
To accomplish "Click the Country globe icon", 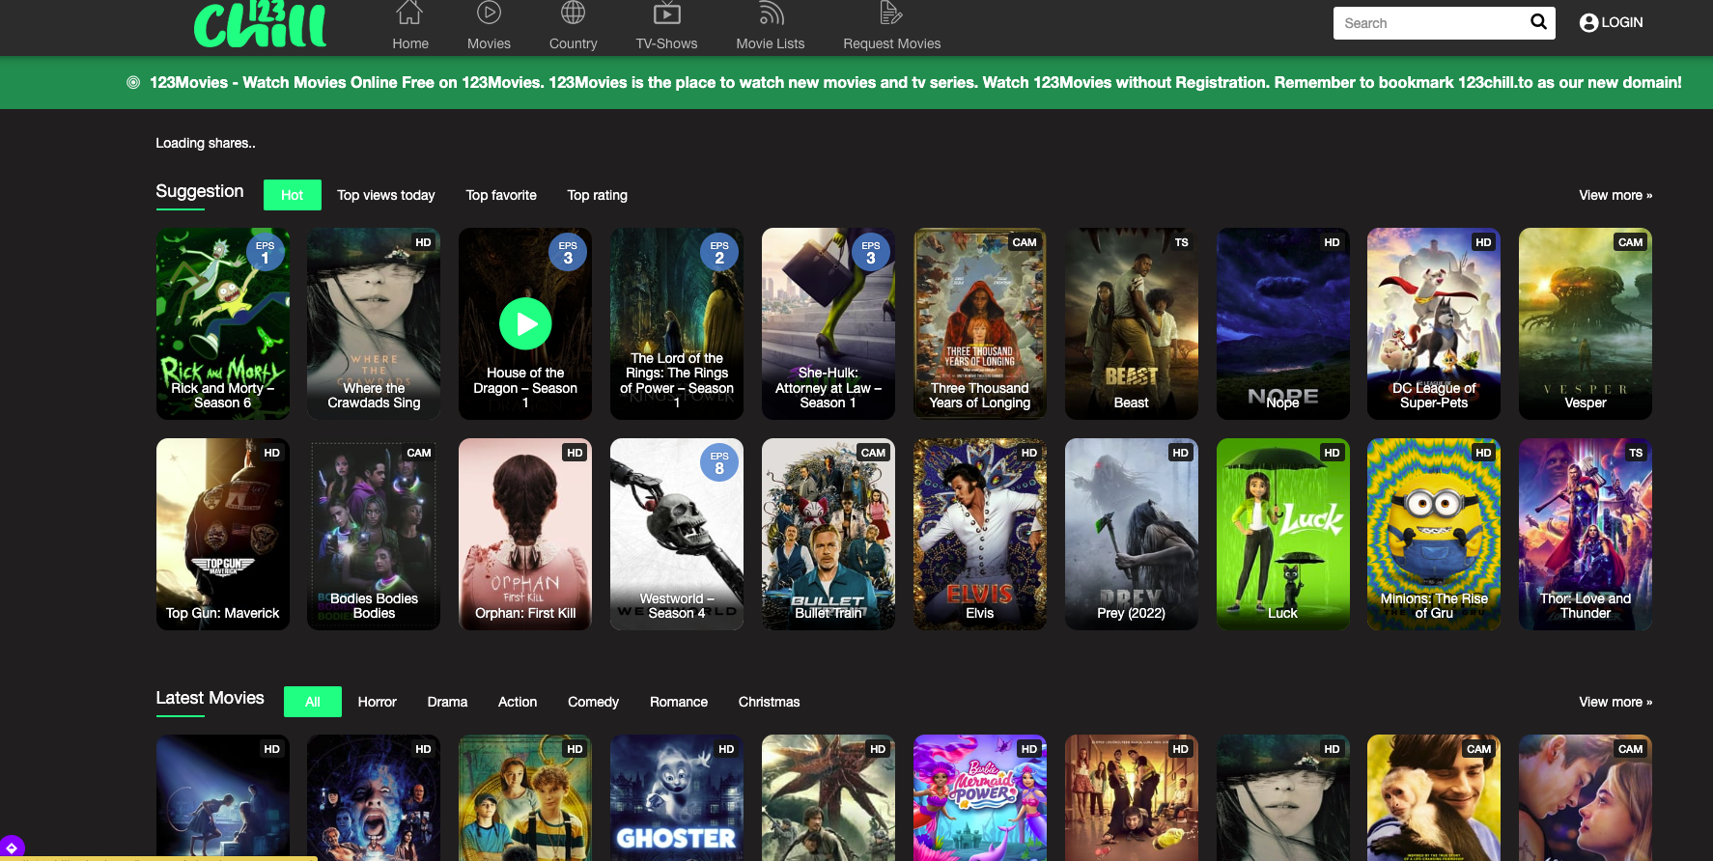I will 573,13.
